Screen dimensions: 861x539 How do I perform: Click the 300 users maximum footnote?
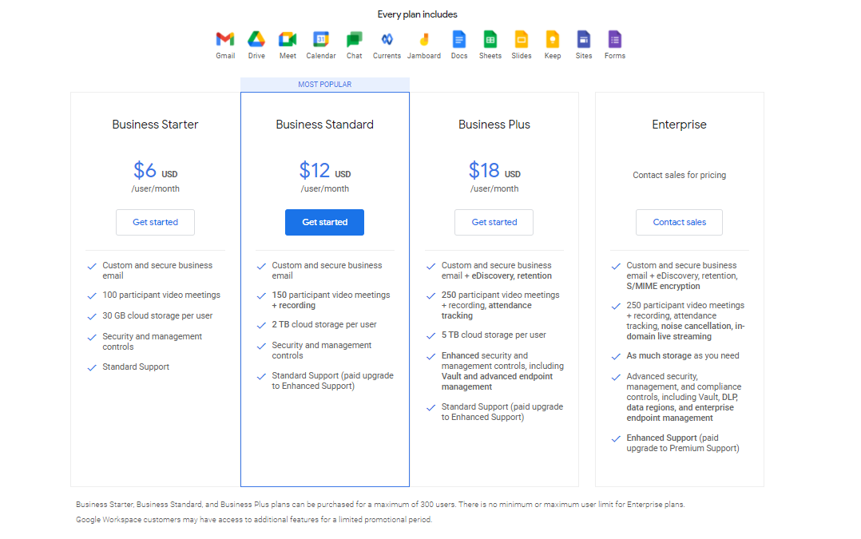pos(380,505)
